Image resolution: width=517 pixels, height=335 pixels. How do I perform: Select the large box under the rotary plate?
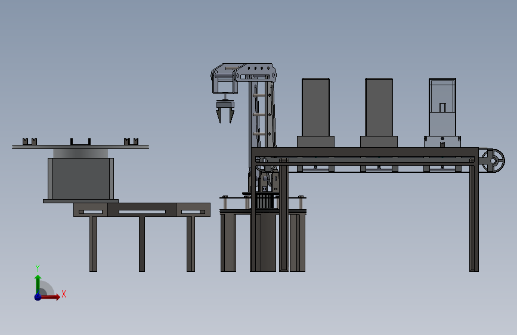point(81,179)
